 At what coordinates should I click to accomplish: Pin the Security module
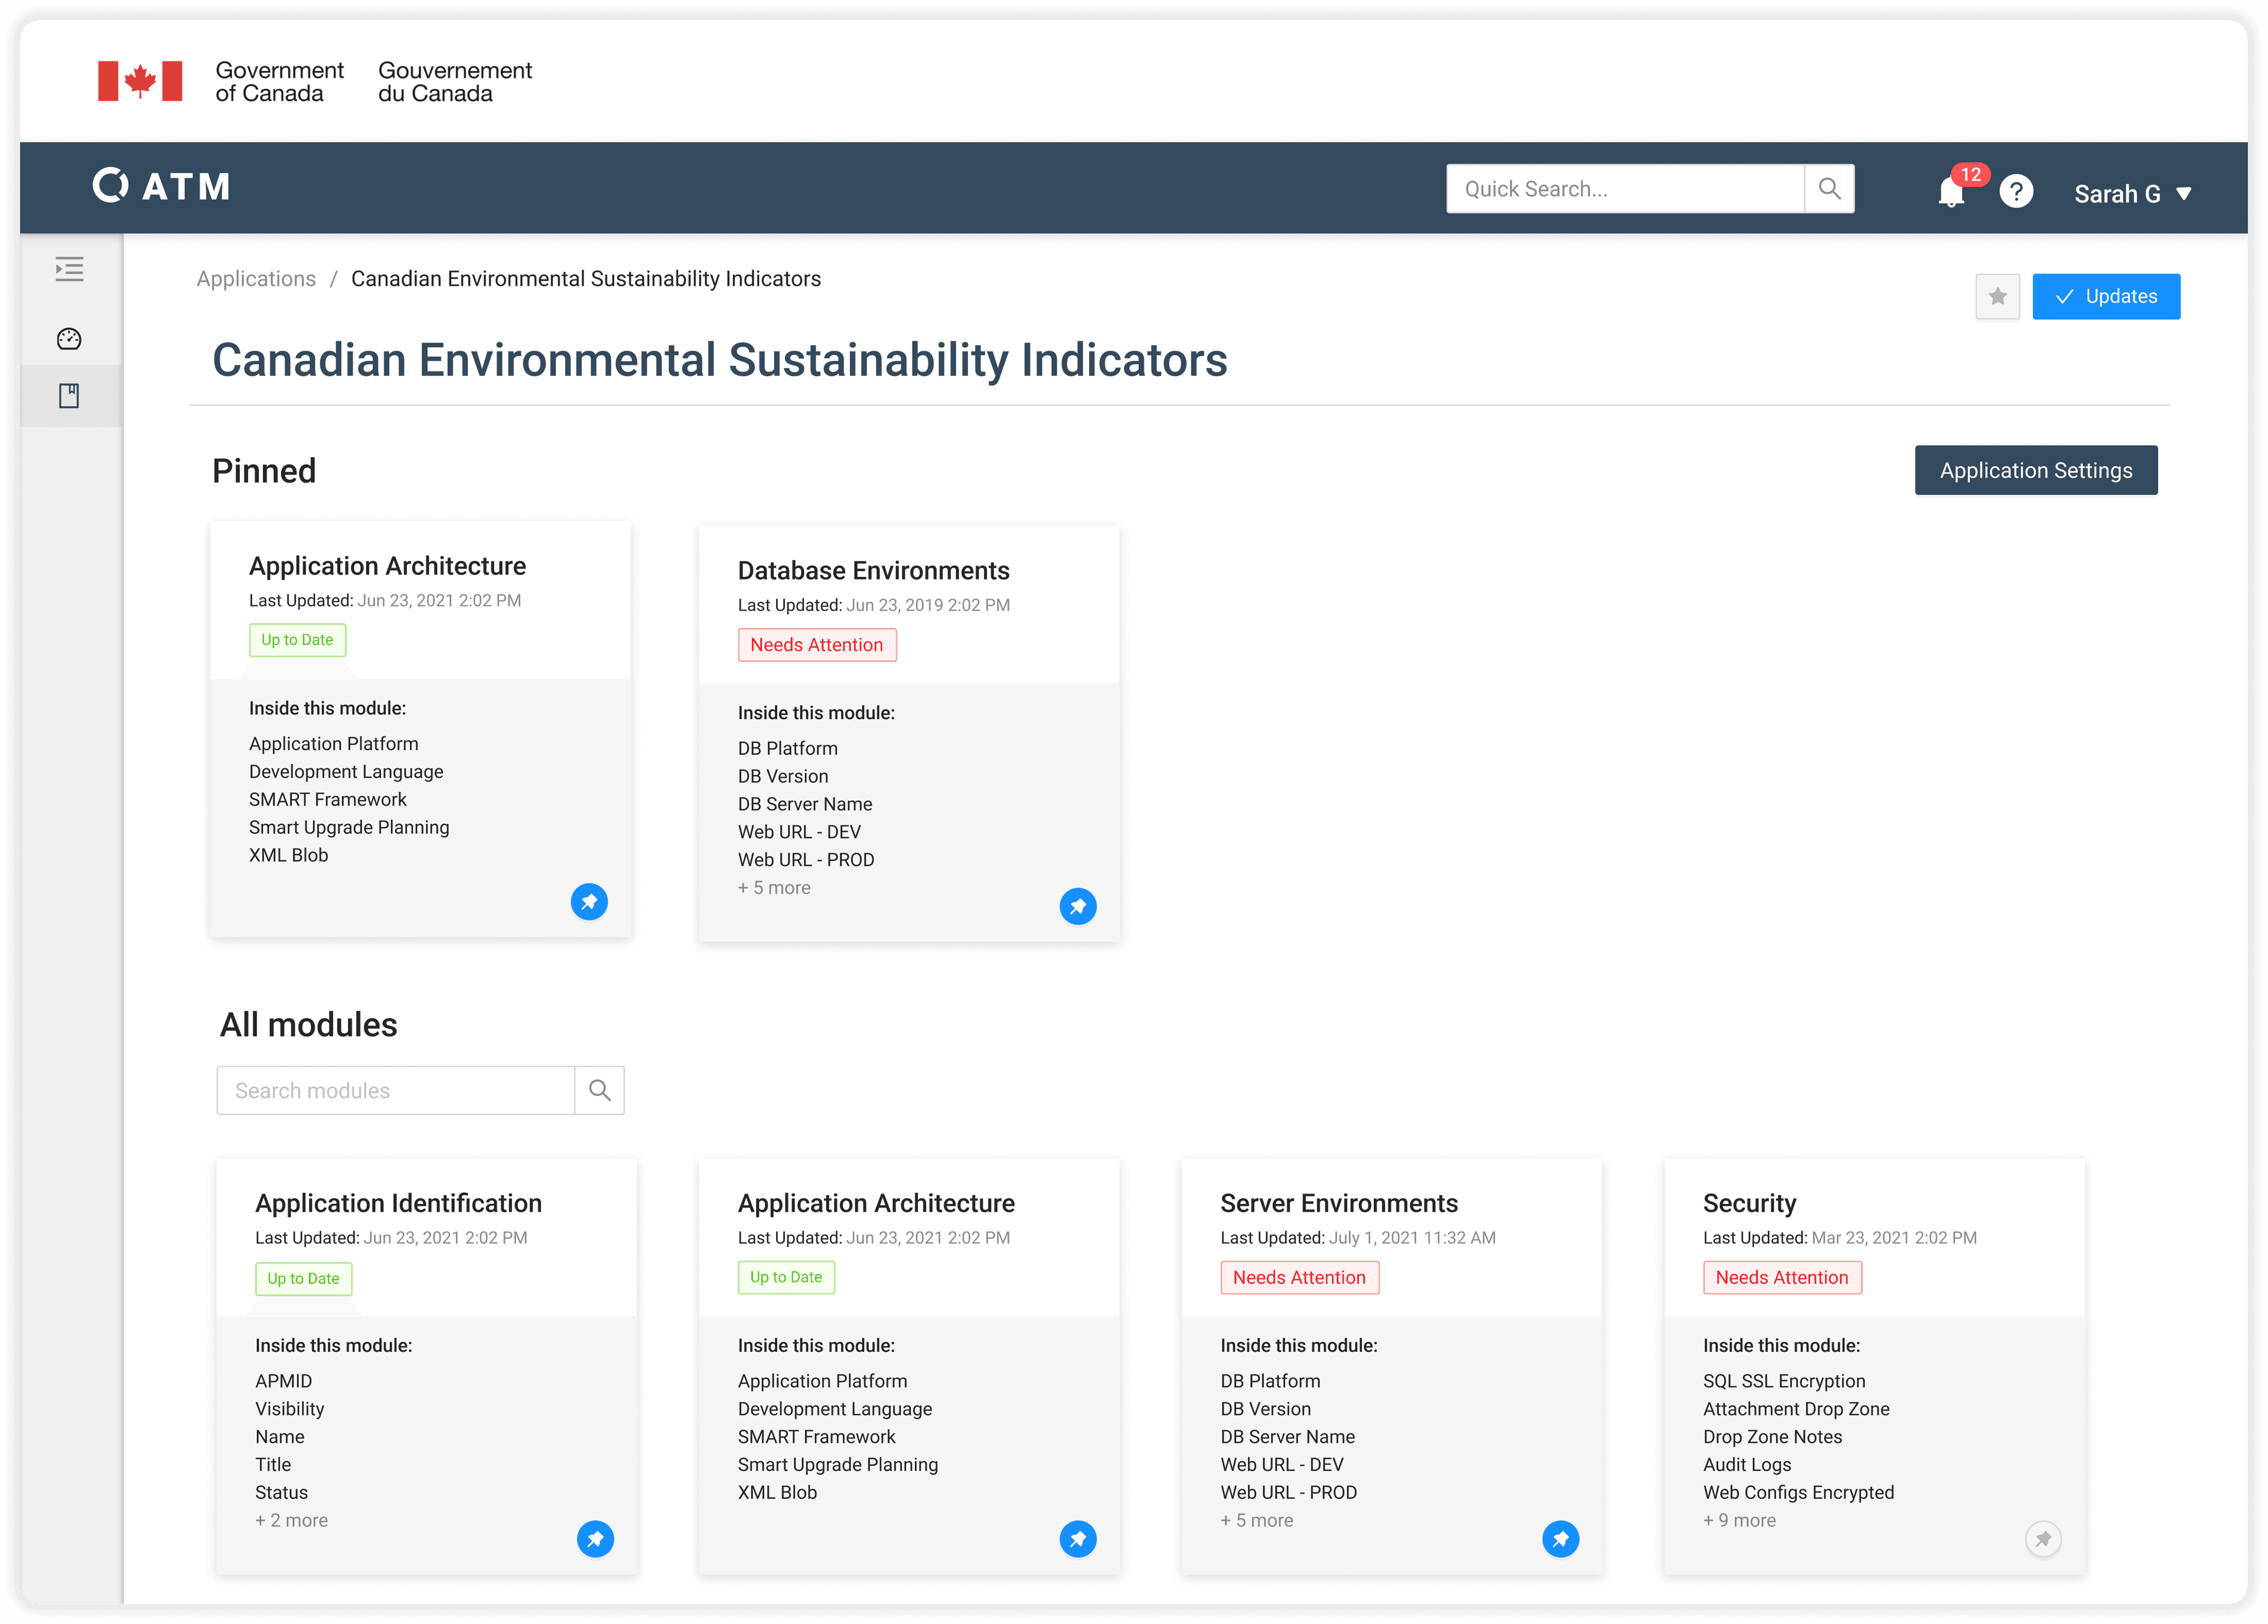point(2043,1539)
